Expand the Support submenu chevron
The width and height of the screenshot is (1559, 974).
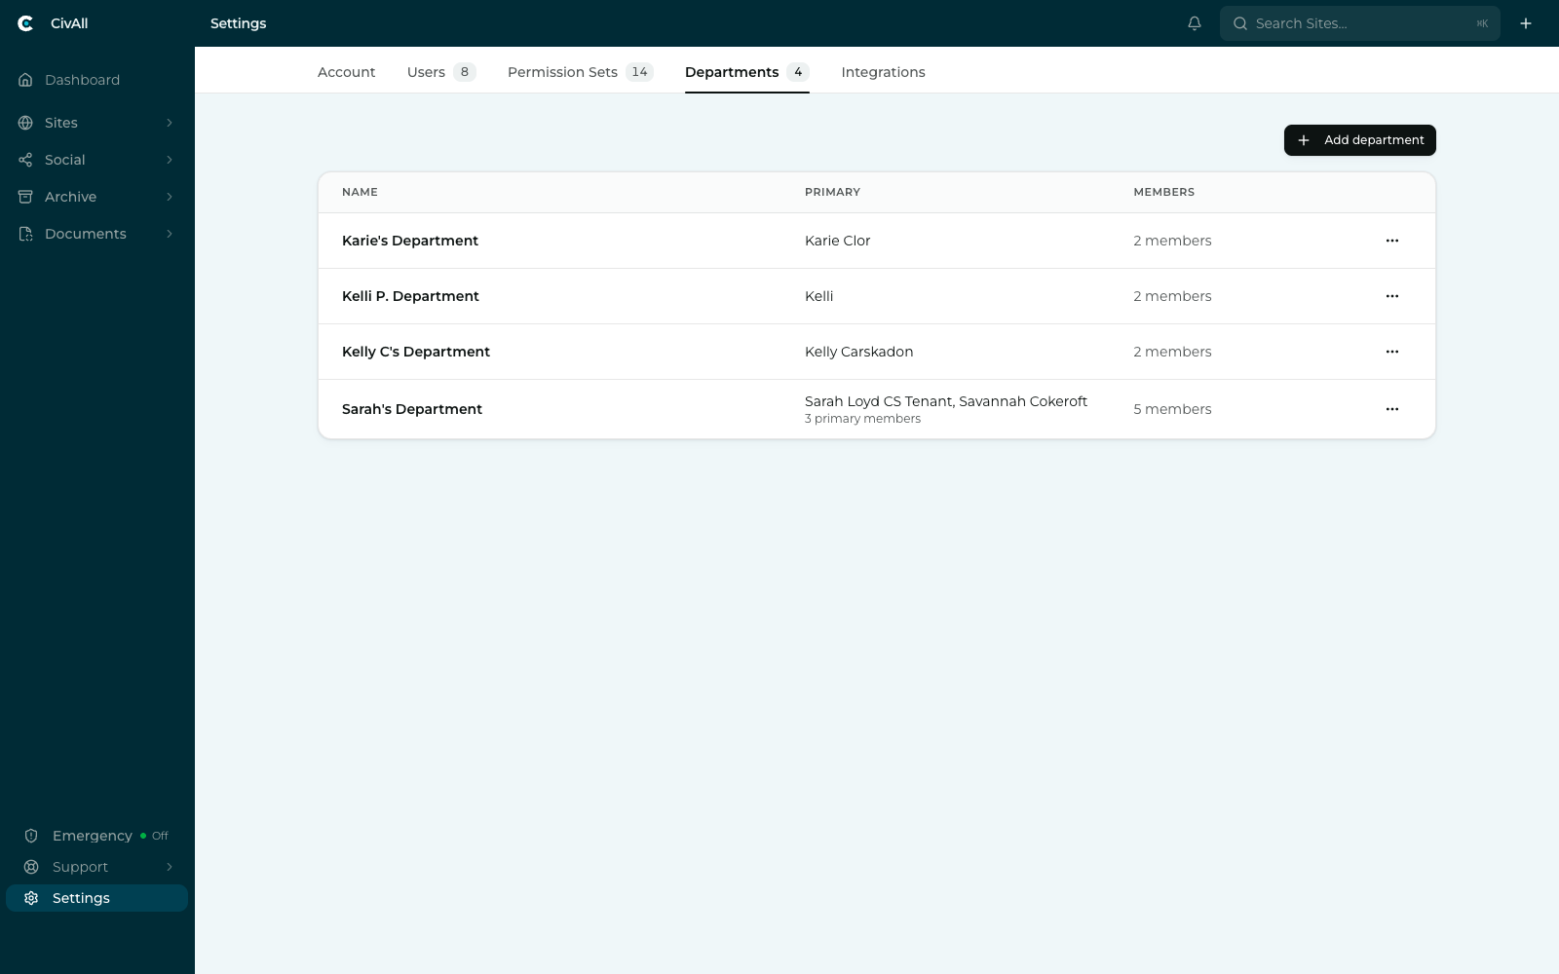point(170,867)
